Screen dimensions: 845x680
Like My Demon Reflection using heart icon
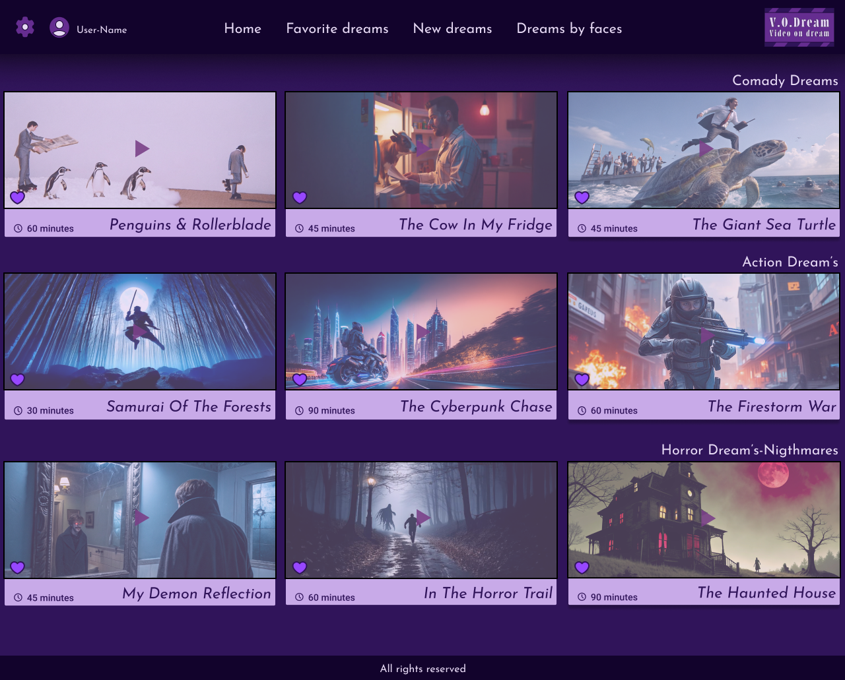point(18,567)
